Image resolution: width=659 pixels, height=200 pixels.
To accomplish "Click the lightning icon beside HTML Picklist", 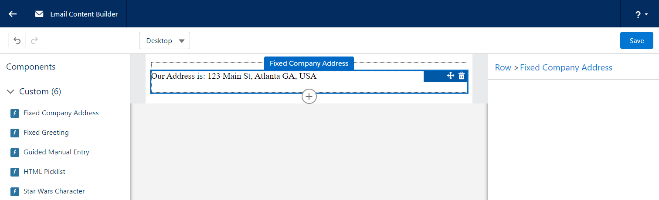I will [14, 172].
